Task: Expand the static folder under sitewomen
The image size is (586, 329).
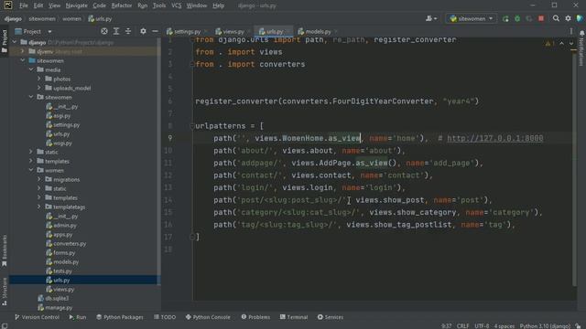Action: 31,153
